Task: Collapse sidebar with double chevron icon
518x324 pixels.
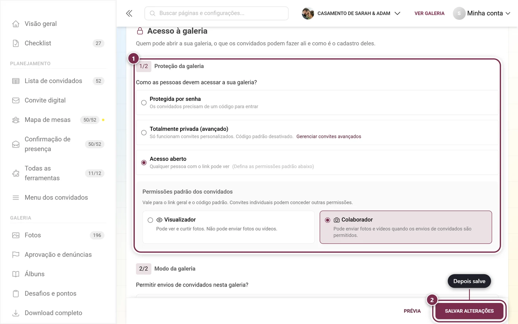Action: pos(129,13)
